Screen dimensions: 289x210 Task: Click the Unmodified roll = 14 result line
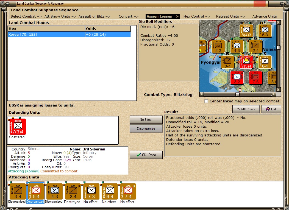198,122
